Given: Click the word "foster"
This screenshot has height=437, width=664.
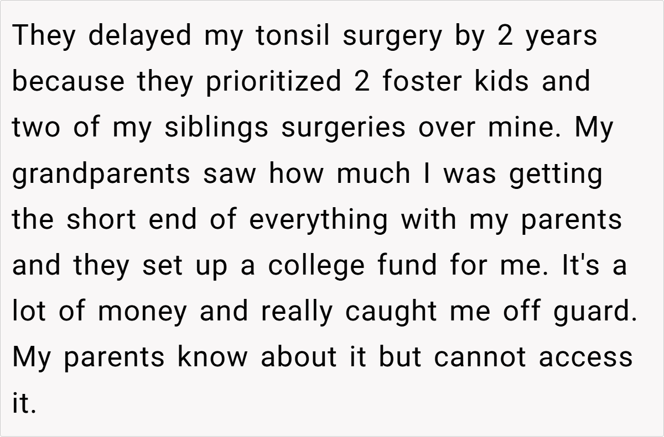Looking at the screenshot, I should (421, 82).
